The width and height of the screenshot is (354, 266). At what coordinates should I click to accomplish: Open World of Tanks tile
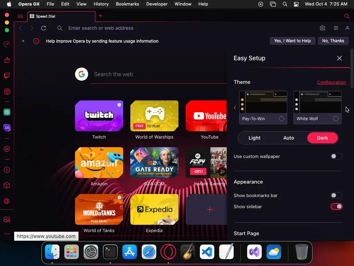pyautogui.click(x=99, y=210)
